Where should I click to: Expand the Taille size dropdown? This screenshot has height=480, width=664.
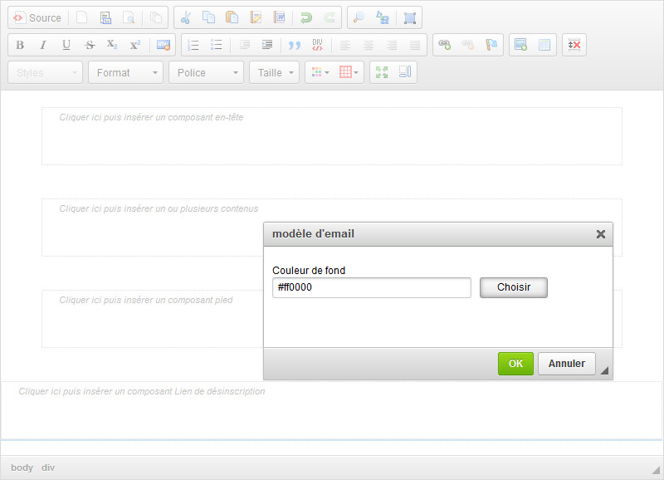click(x=276, y=72)
